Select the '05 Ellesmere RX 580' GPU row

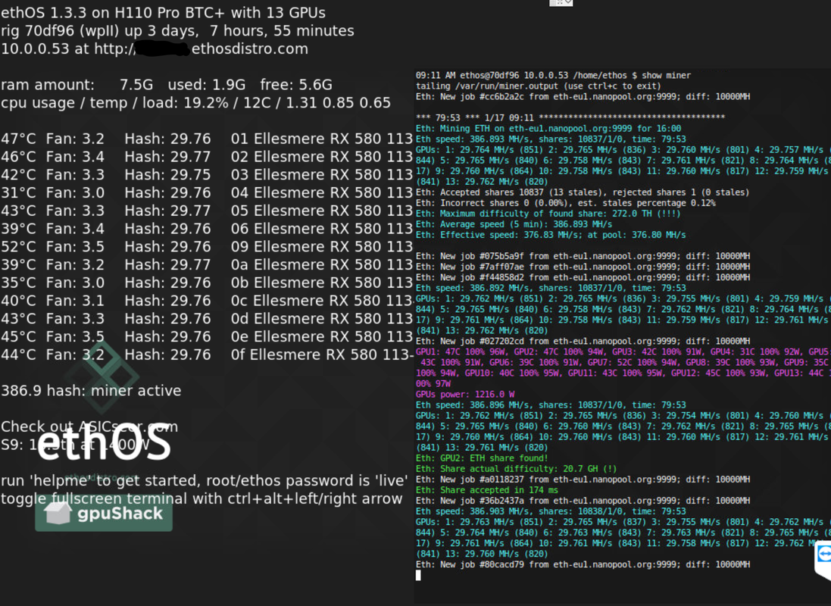[207, 211]
